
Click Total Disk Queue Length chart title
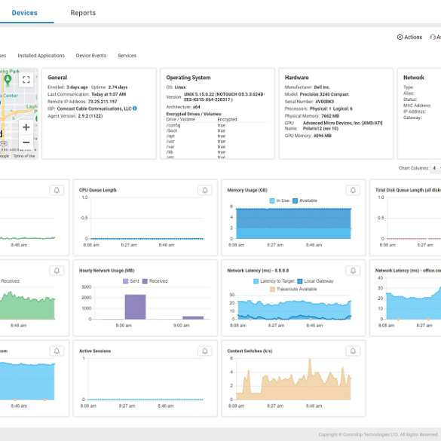(x=408, y=190)
